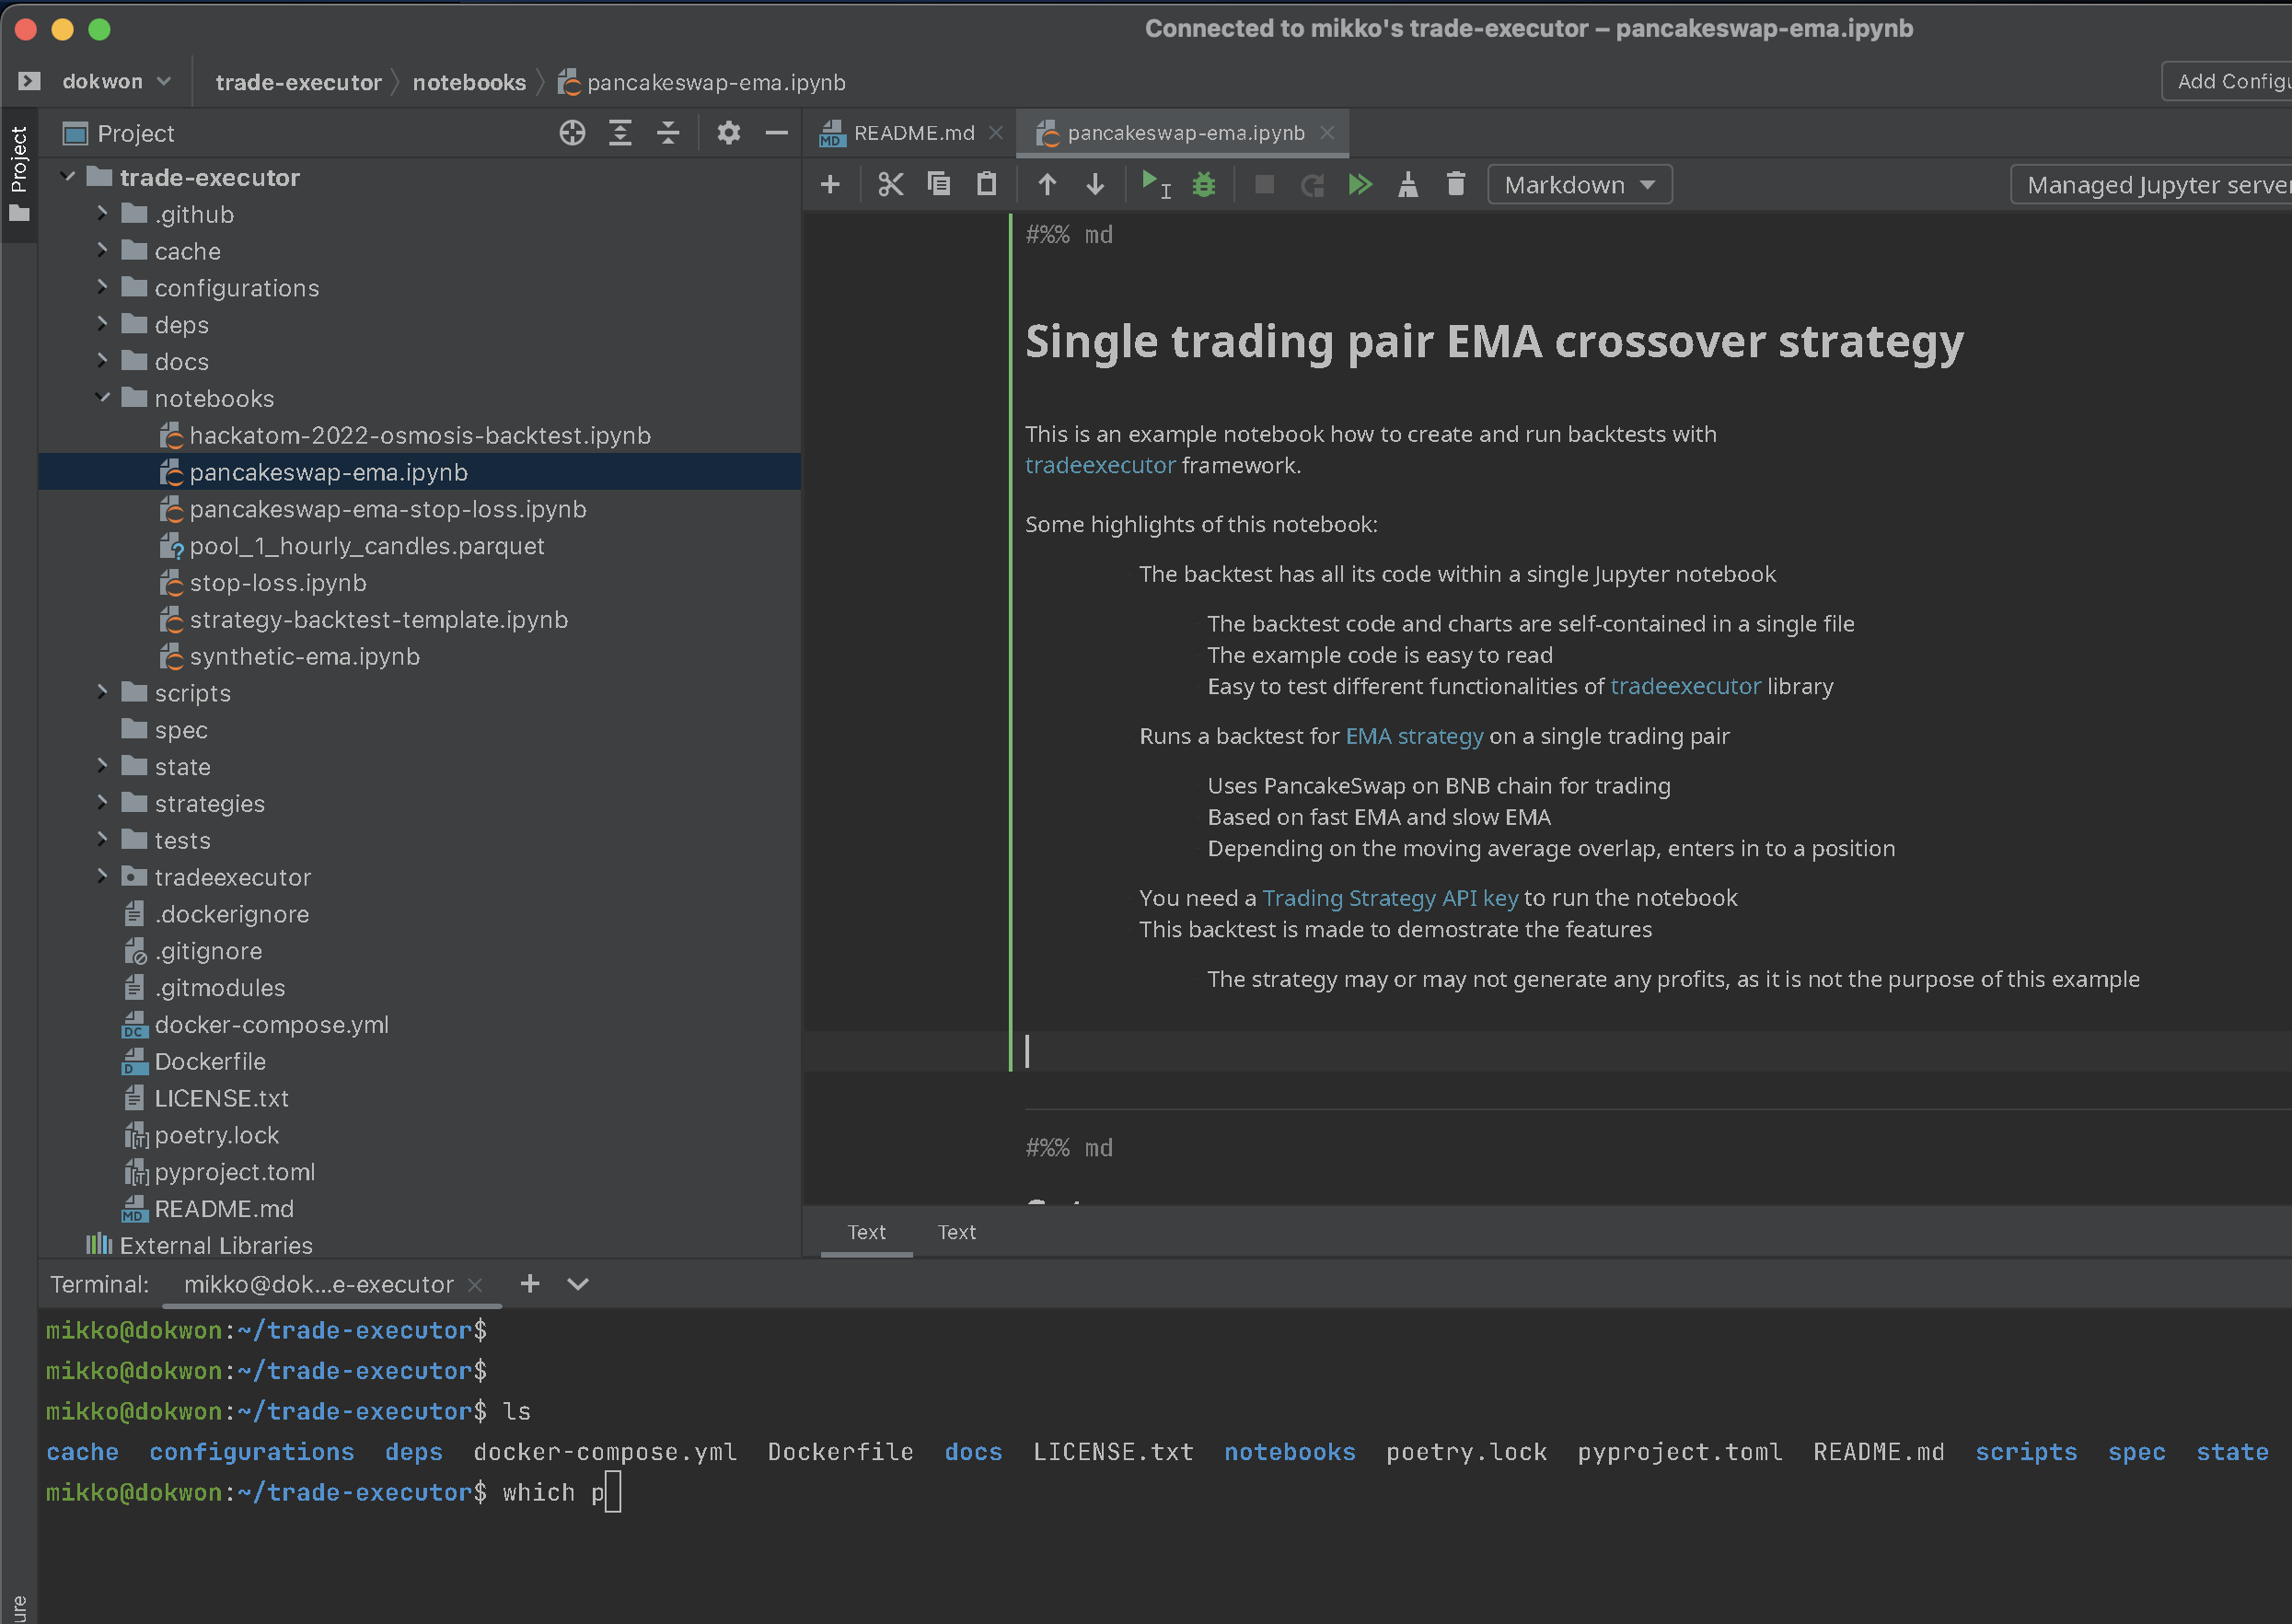Close the pancakeswap-ema.ipynb tab
Screen dimensions: 2292x1624
click(x=1326, y=133)
